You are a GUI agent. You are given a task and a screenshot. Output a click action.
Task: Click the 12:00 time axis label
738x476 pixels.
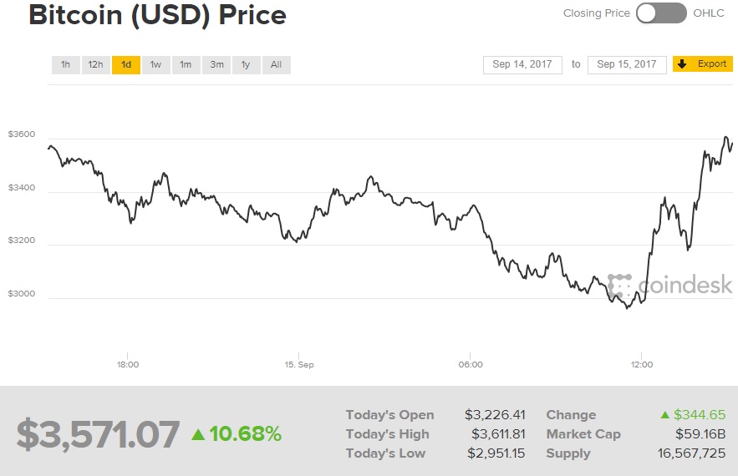[x=641, y=364]
